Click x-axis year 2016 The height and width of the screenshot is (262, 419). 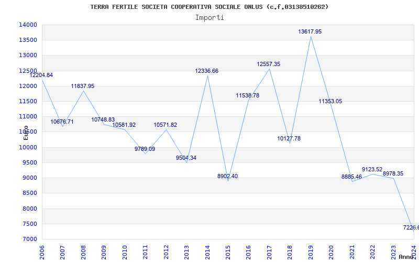tap(249, 252)
